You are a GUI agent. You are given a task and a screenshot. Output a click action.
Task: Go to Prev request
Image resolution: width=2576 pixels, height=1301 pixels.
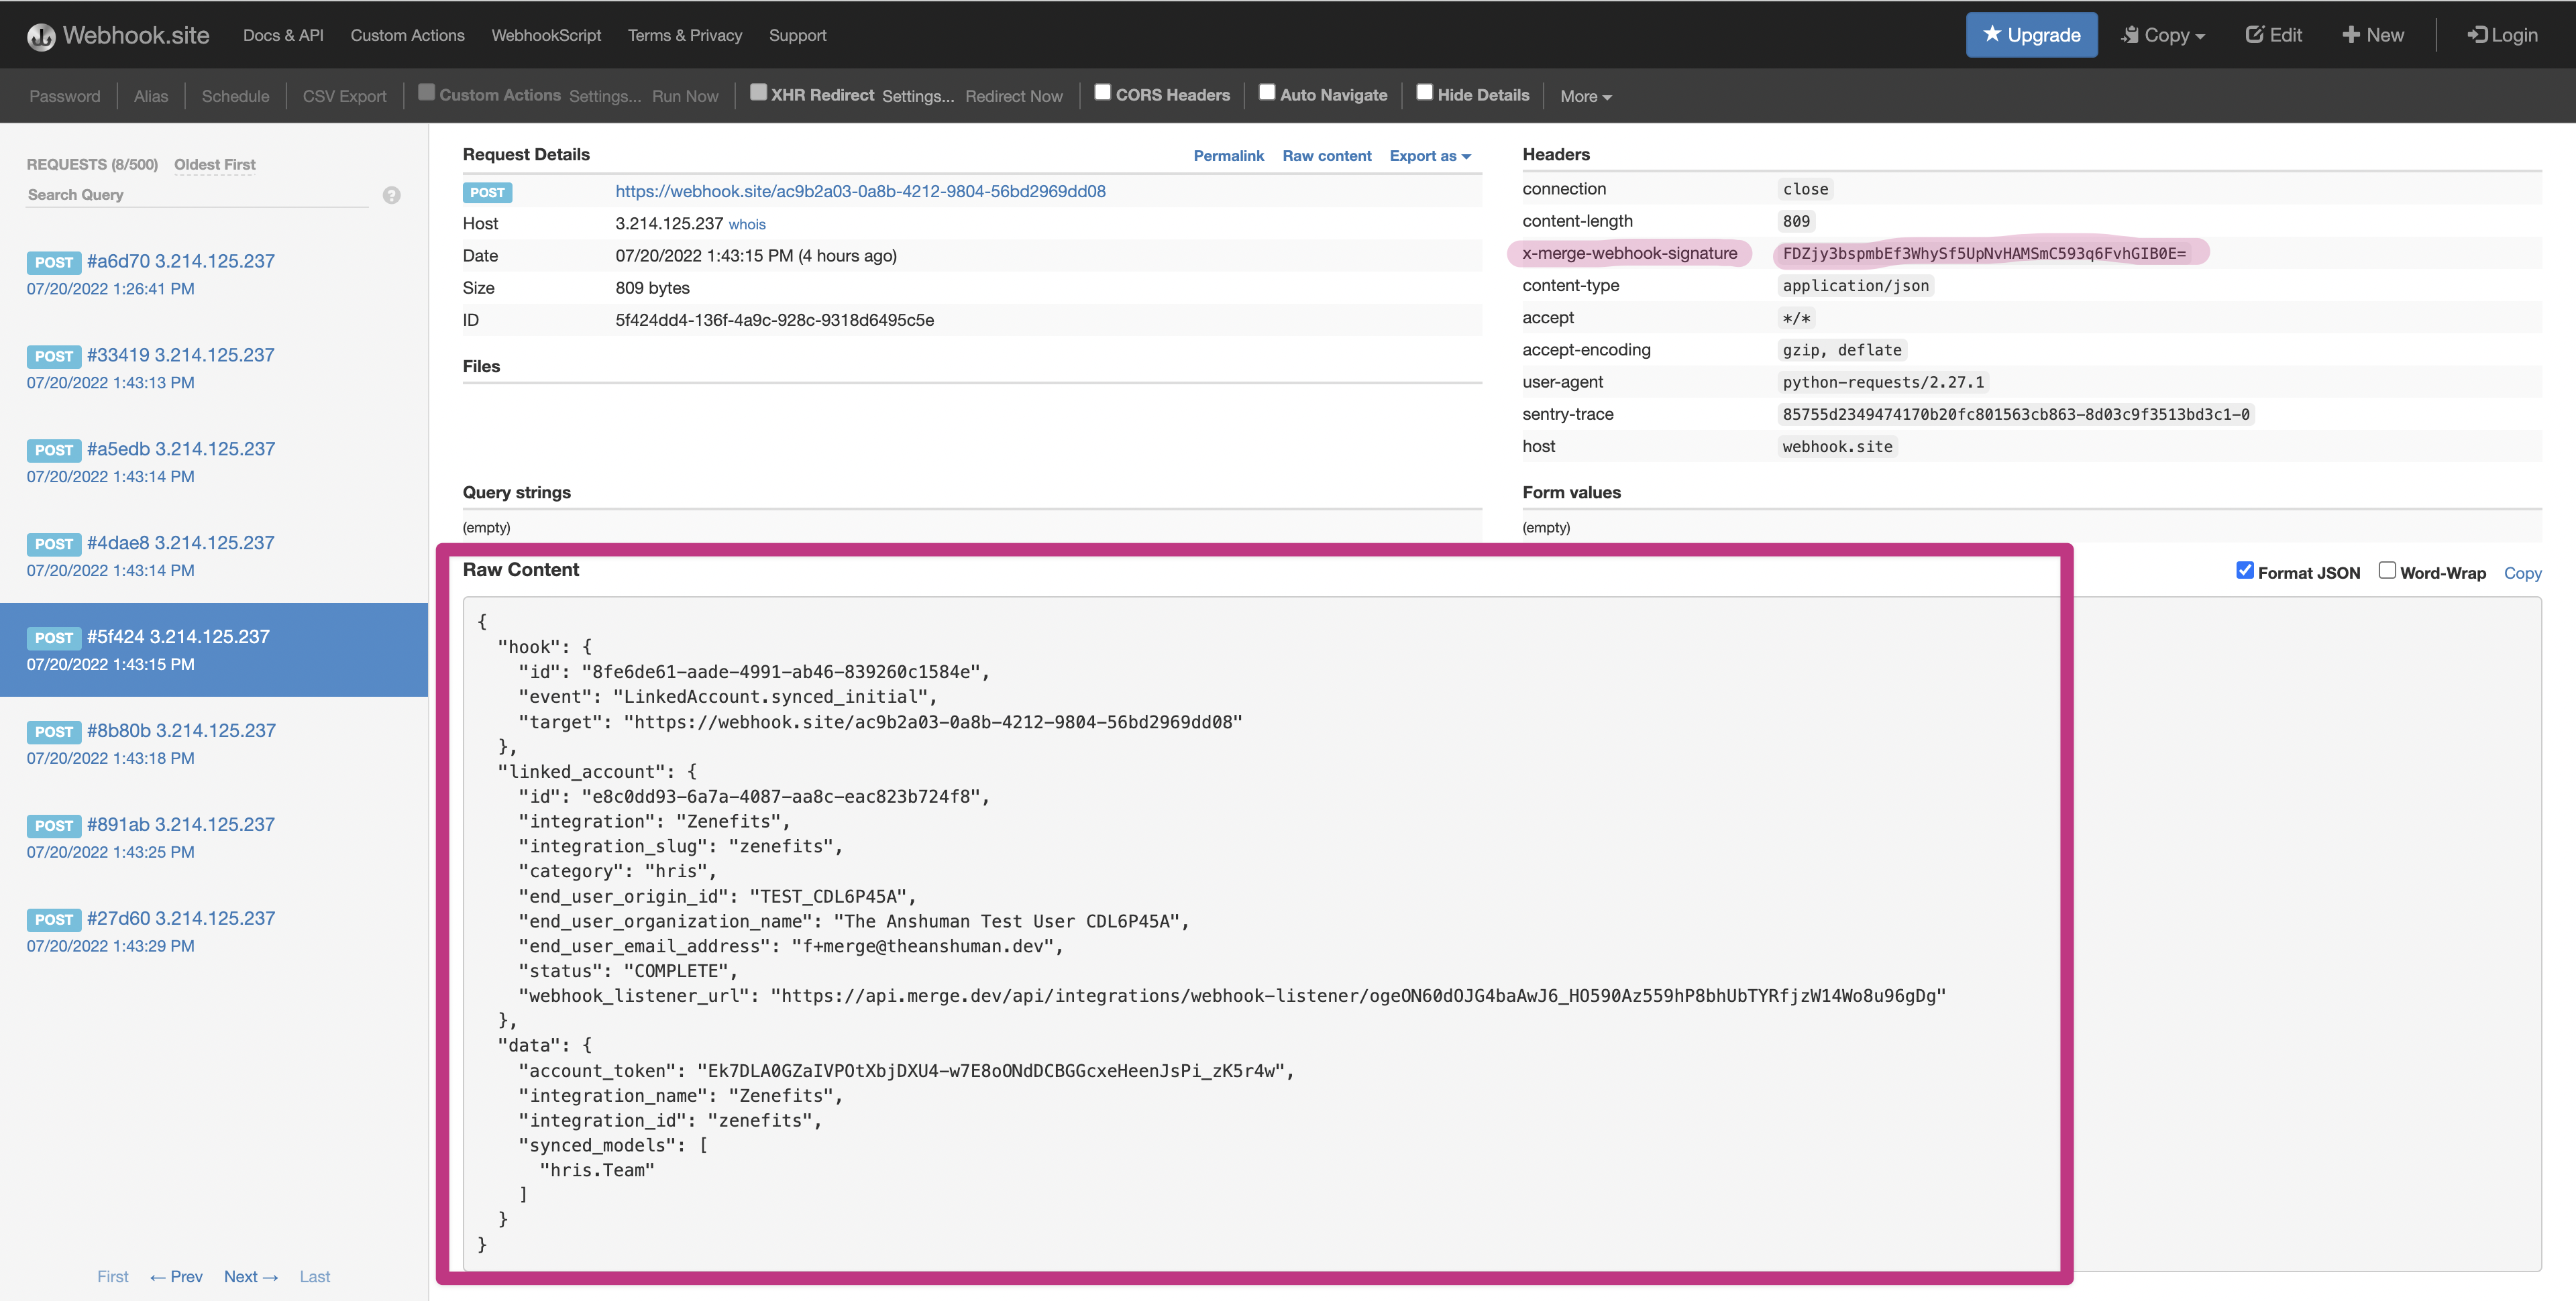pyautogui.click(x=176, y=1276)
